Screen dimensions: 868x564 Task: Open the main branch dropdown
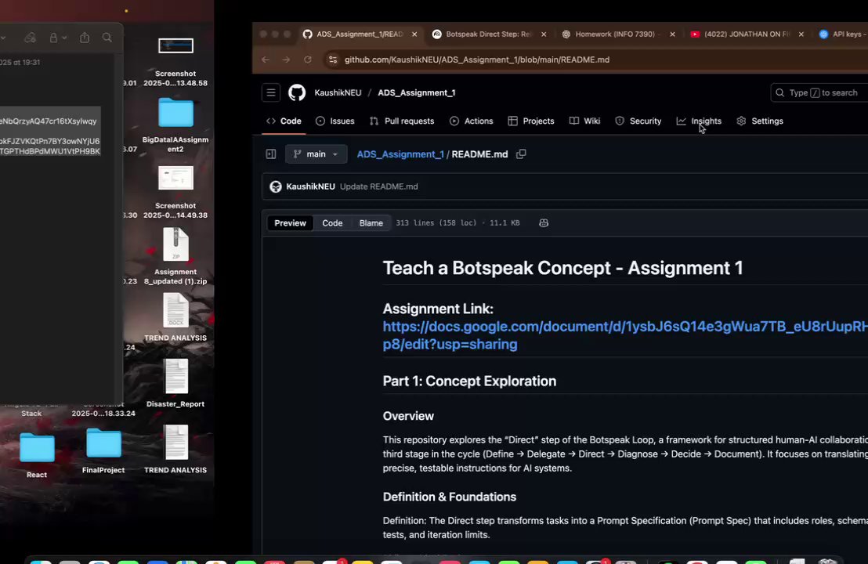point(316,154)
